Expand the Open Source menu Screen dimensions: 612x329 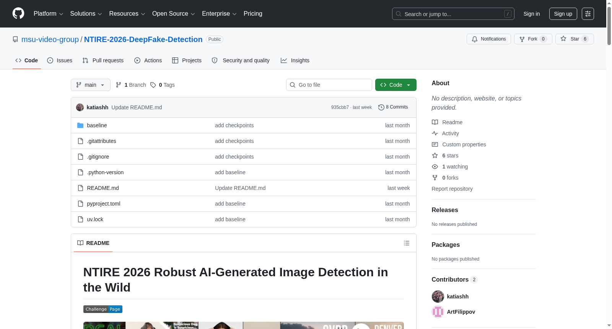174,14
